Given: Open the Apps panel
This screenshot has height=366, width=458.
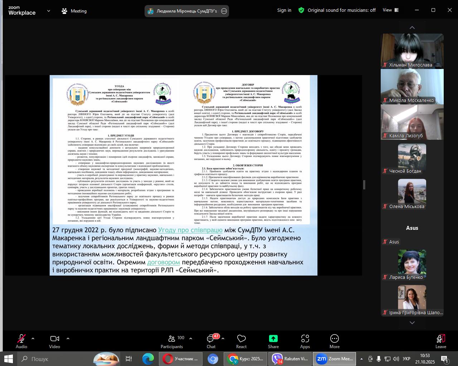Looking at the screenshot, I should coord(305,341).
